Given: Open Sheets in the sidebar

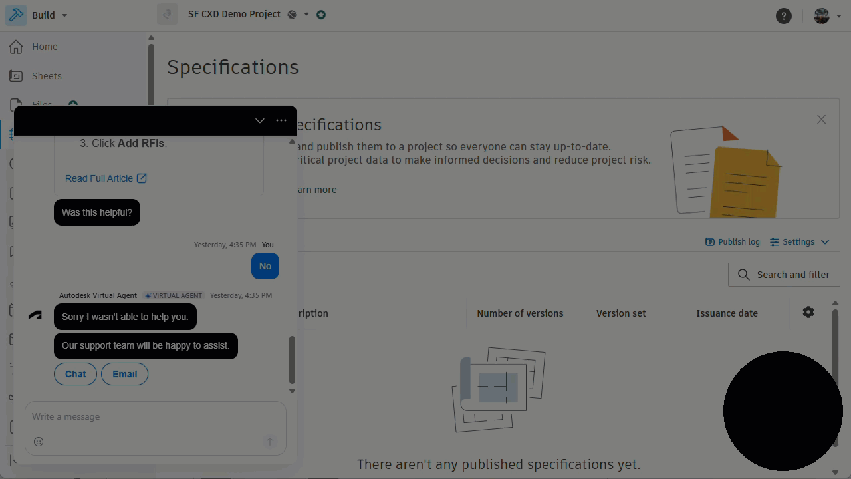Looking at the screenshot, I should tap(47, 76).
